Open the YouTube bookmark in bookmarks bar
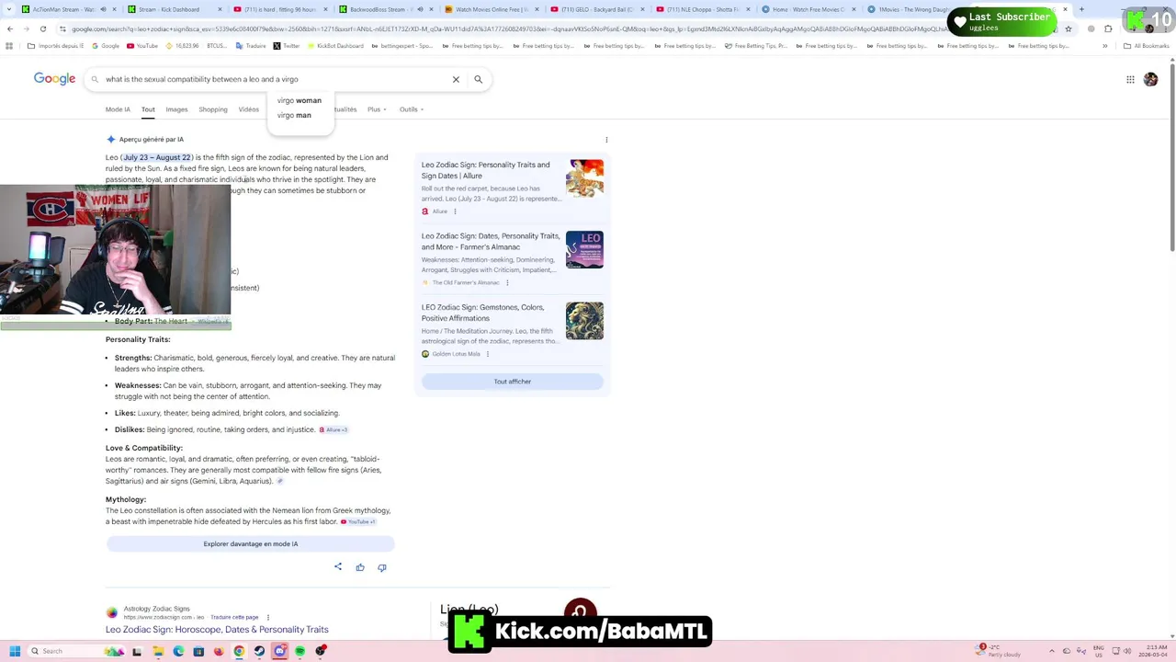The width and height of the screenshot is (1176, 662). click(x=141, y=46)
